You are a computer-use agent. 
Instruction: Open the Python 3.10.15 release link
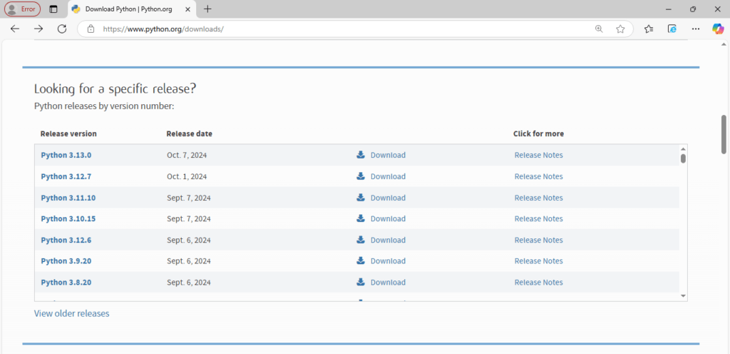click(x=68, y=218)
